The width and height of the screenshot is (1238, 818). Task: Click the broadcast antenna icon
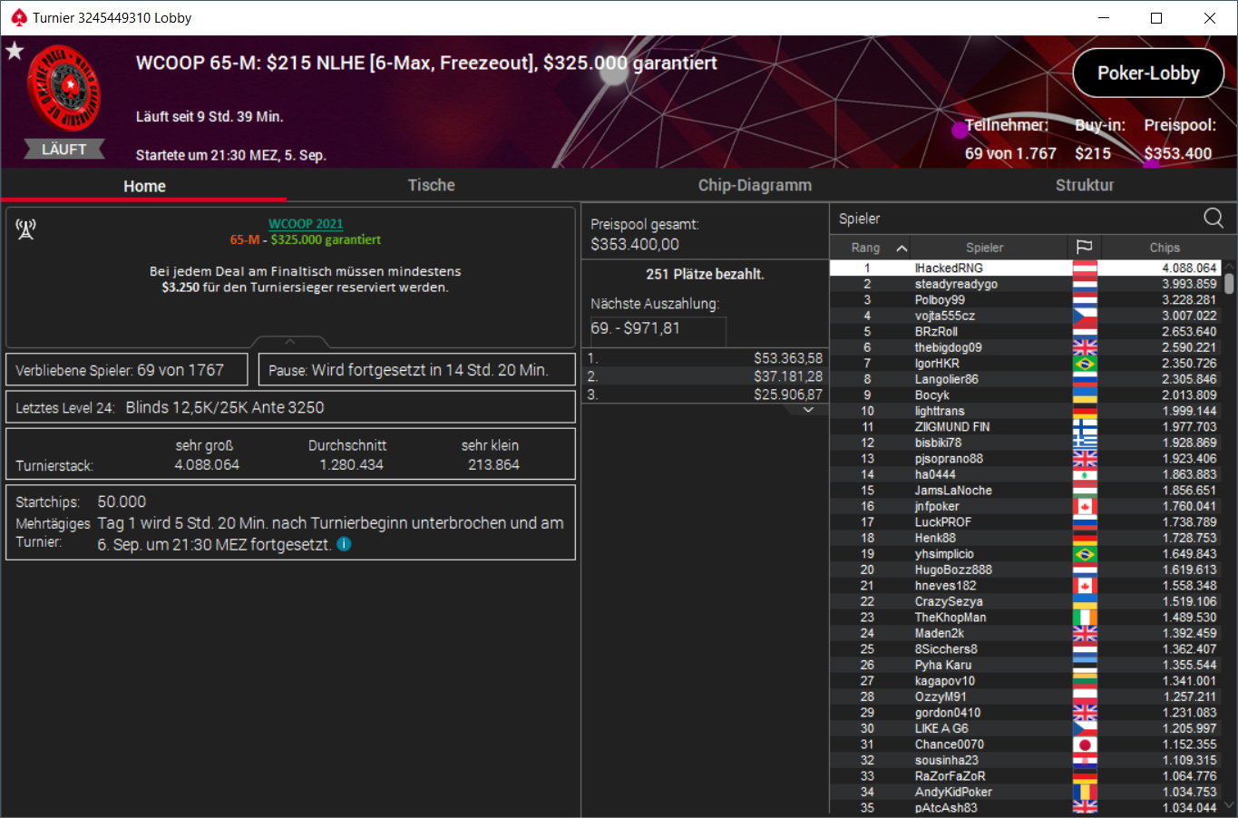coord(25,229)
